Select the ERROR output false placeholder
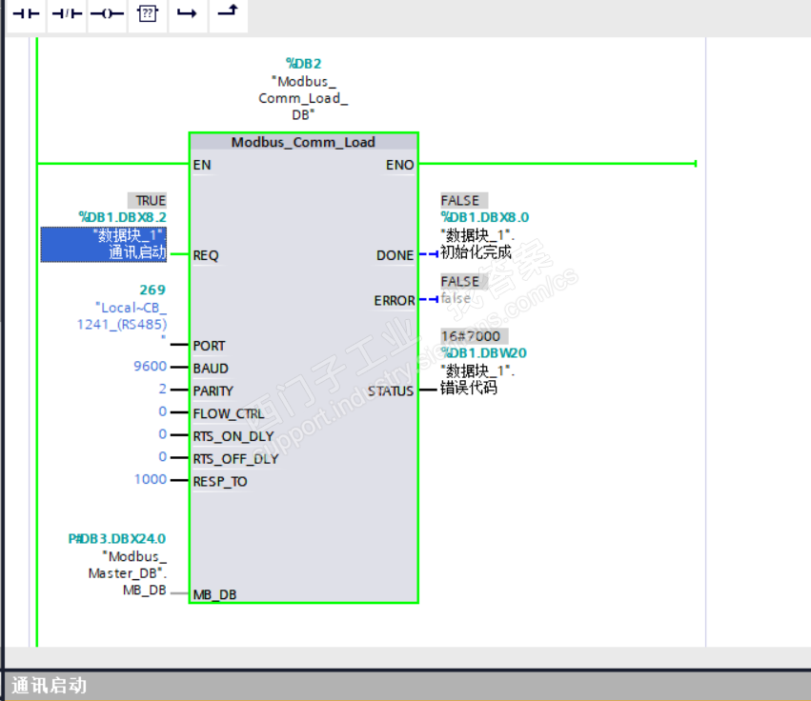811x701 pixels. (456, 298)
